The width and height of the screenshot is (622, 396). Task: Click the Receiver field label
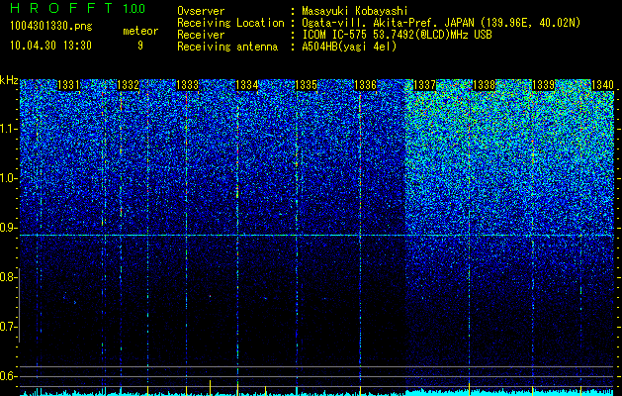(x=201, y=35)
